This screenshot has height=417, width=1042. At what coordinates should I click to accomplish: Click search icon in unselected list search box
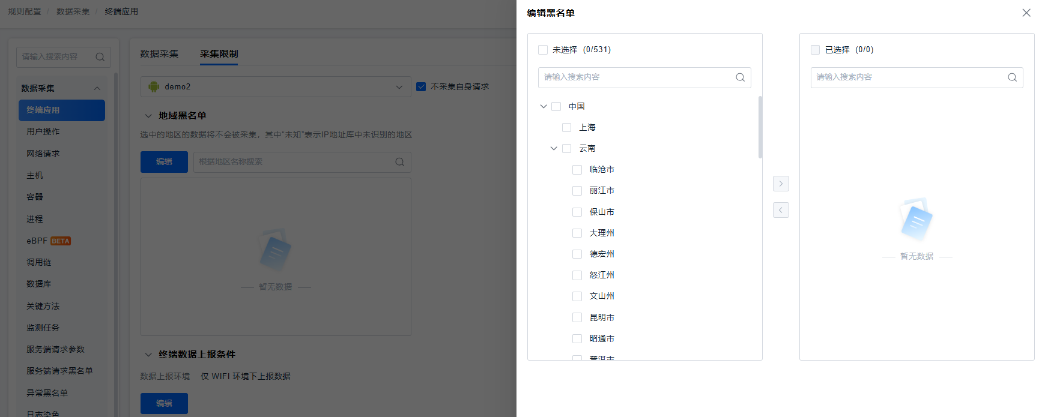pyautogui.click(x=740, y=77)
